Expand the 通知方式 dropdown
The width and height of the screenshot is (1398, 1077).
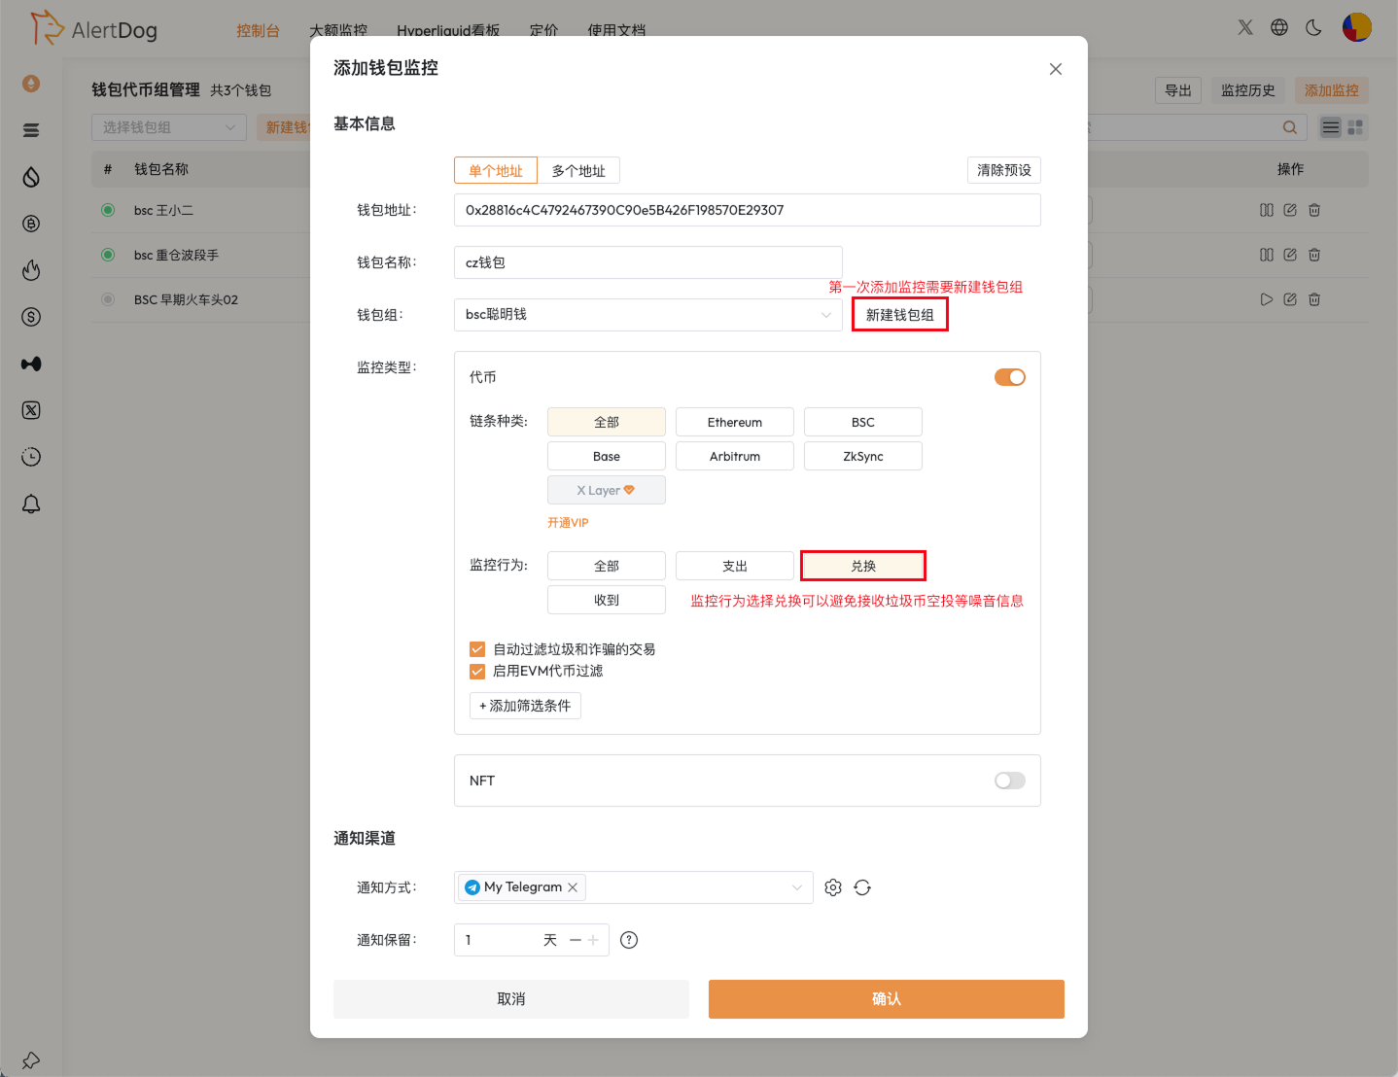pyautogui.click(x=634, y=887)
